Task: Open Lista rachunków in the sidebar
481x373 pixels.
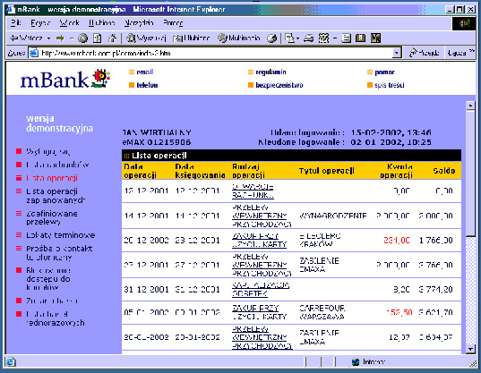Action: point(57,165)
